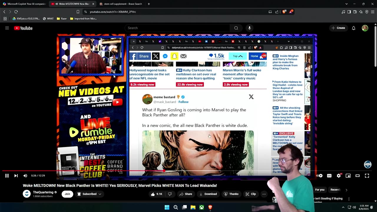This screenshot has width=377, height=212.
Task: Advance the filter chips with next arrow
Action: pos(346,190)
